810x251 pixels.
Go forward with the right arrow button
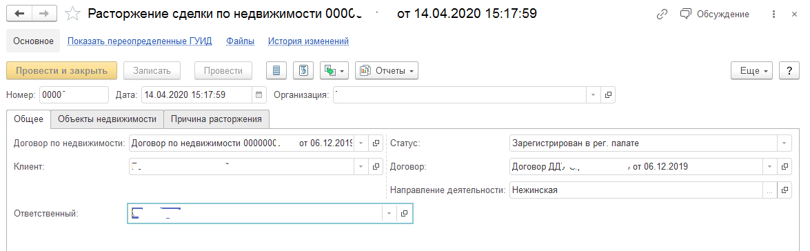pos(44,14)
